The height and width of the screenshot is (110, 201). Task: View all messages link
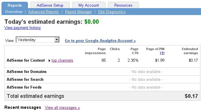(62, 108)
